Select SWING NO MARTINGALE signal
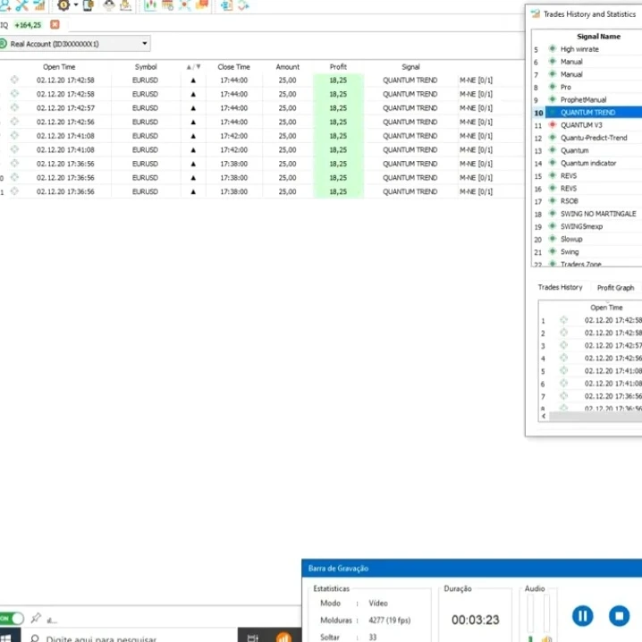The height and width of the screenshot is (642, 642). [597, 214]
